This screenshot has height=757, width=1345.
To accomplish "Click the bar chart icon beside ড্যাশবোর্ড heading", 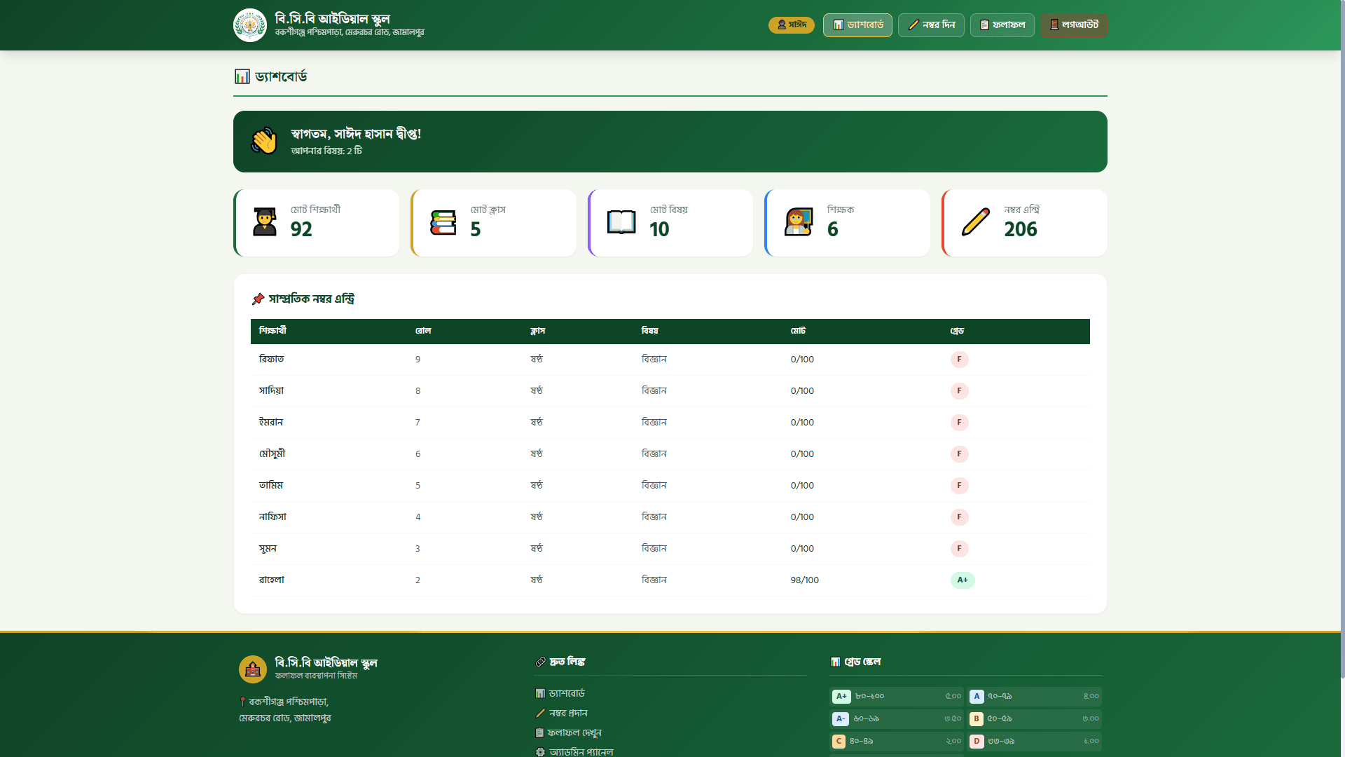I will point(242,76).
